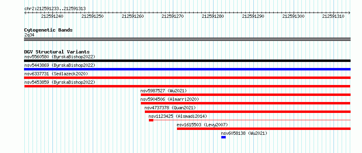Click the red bar of nsv6337731
Screen dimensions: 362x153
[187, 78]
